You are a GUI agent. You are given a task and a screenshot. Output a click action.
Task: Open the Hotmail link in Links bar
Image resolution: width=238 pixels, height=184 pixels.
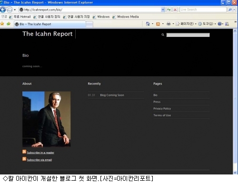20,17
